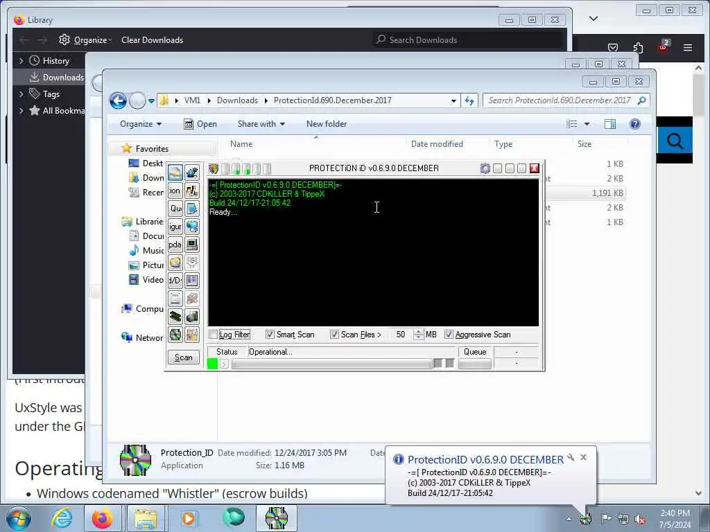Click Open in the Explorer toolbar
The width and height of the screenshot is (710, 532).
click(x=200, y=124)
